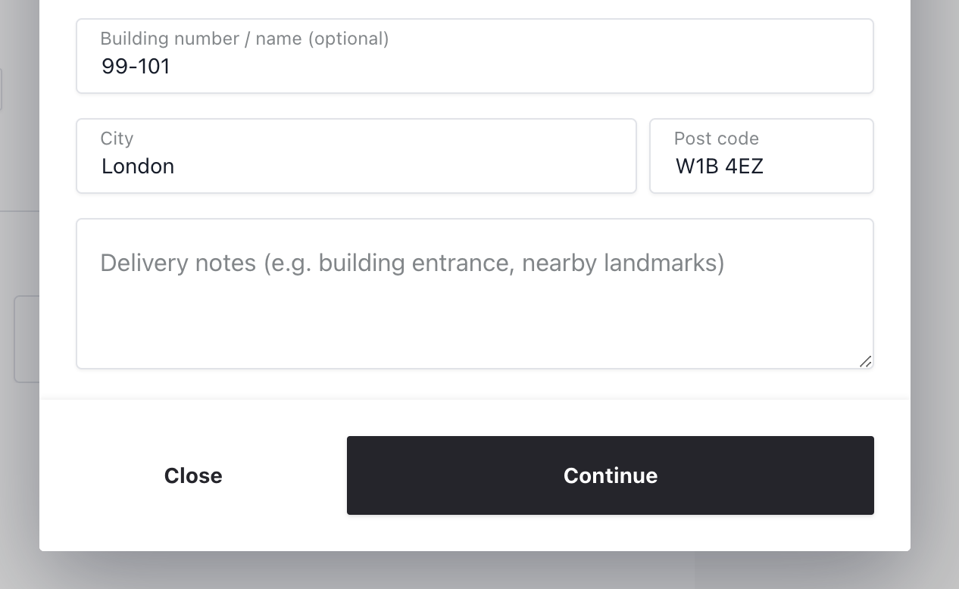
Task: Click the Continue button
Action: (610, 475)
